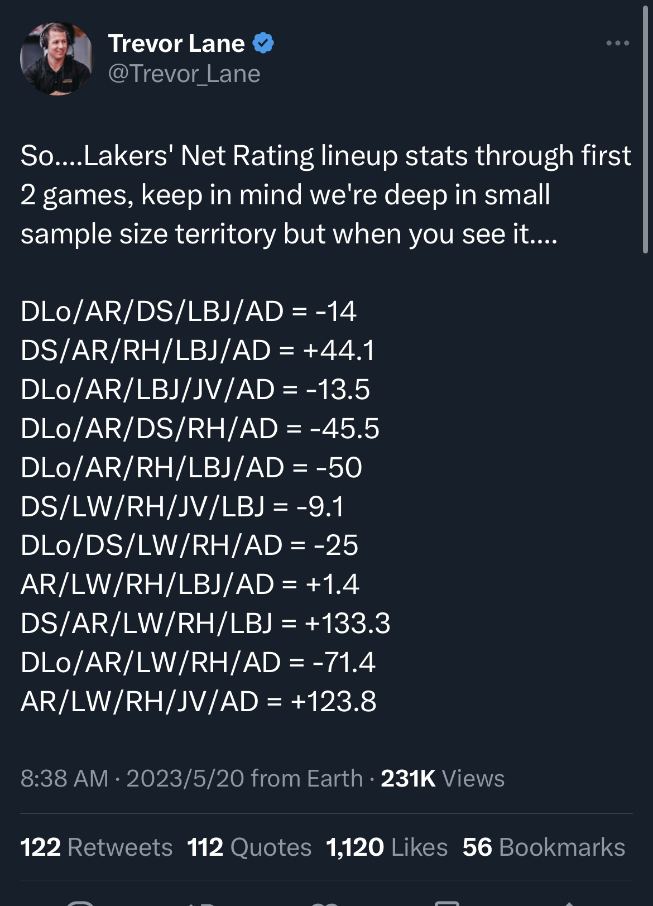This screenshot has width=653, height=906.
Task: Click the DS/AR/LW/RH/LBJ = +133.3 line
Action: 205,623
